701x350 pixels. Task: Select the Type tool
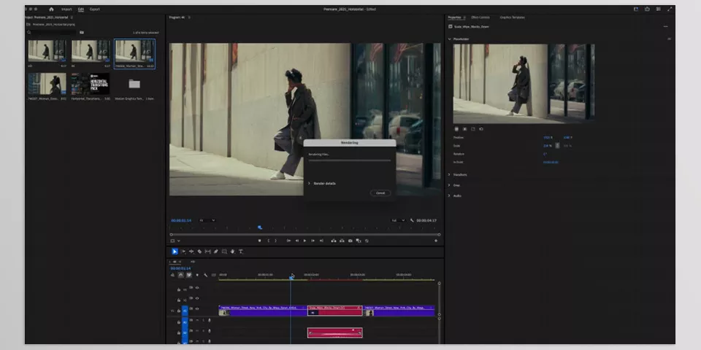tap(240, 252)
